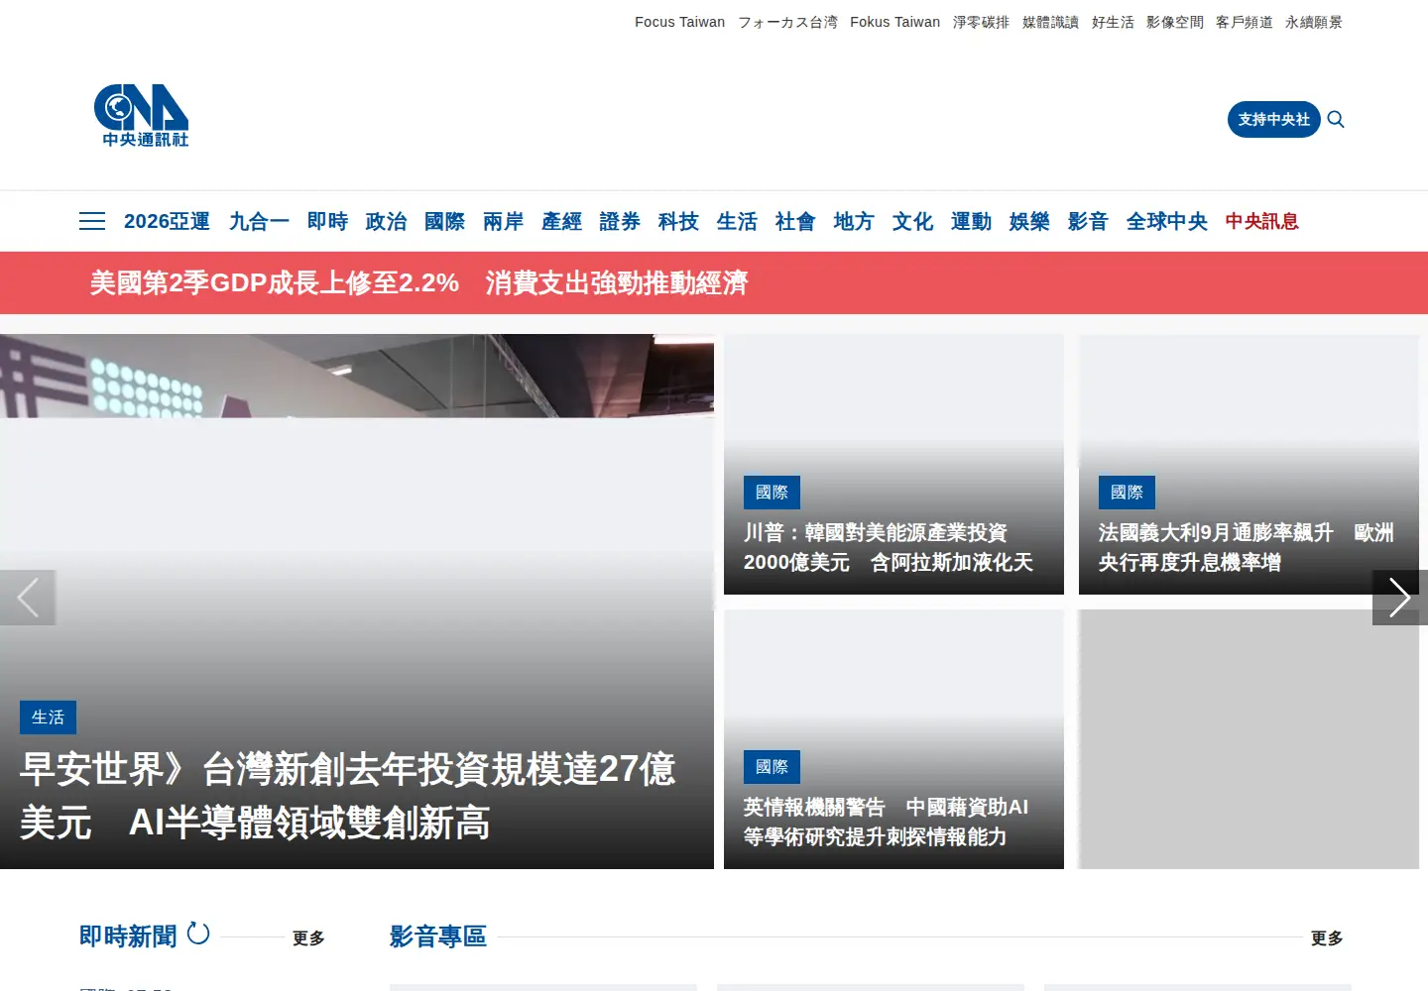Screen dimensions: 1428x991
Task: Open the 文化 section
Action: [912, 221]
